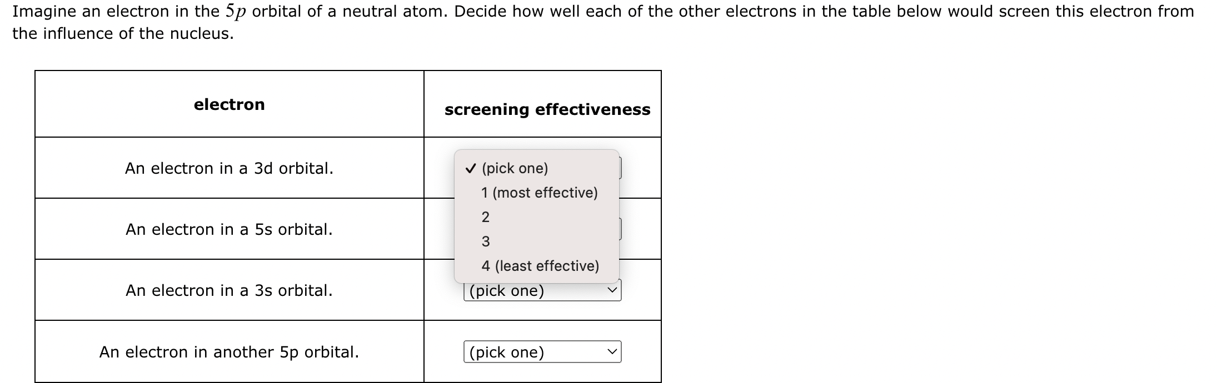This screenshot has height=383, width=1217.
Task: Click the "An electron in another 5p orbital." cell
Action: coord(229,352)
